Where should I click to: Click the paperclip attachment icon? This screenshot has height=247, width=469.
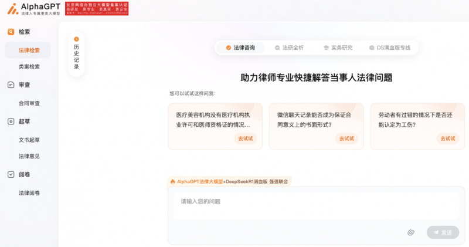tap(411, 232)
